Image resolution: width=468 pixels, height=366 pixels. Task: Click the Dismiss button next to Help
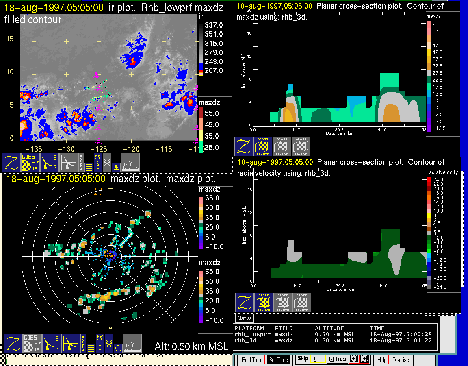pyautogui.click(x=401, y=360)
